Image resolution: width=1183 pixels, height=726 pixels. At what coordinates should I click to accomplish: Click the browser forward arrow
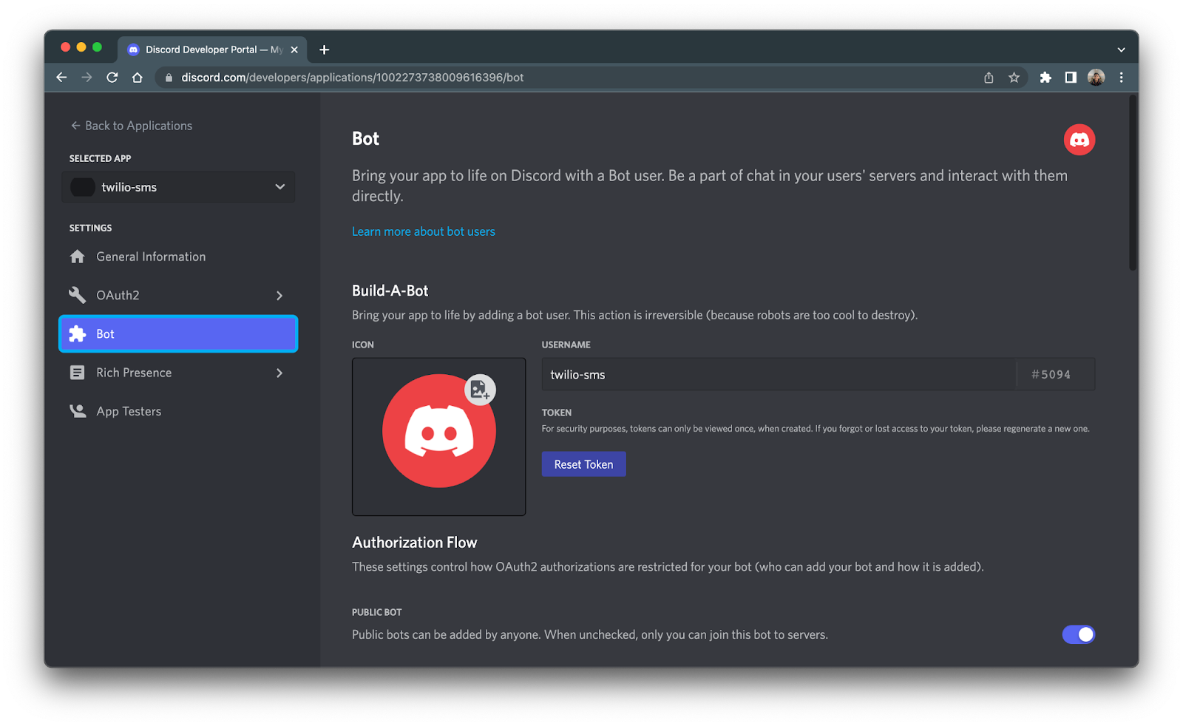87,78
